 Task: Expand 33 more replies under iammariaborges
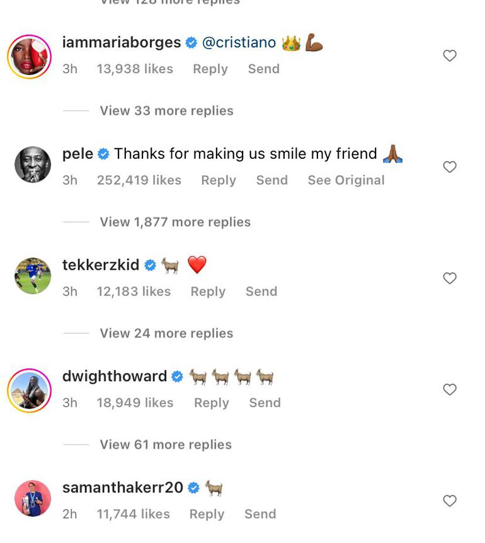(x=166, y=111)
